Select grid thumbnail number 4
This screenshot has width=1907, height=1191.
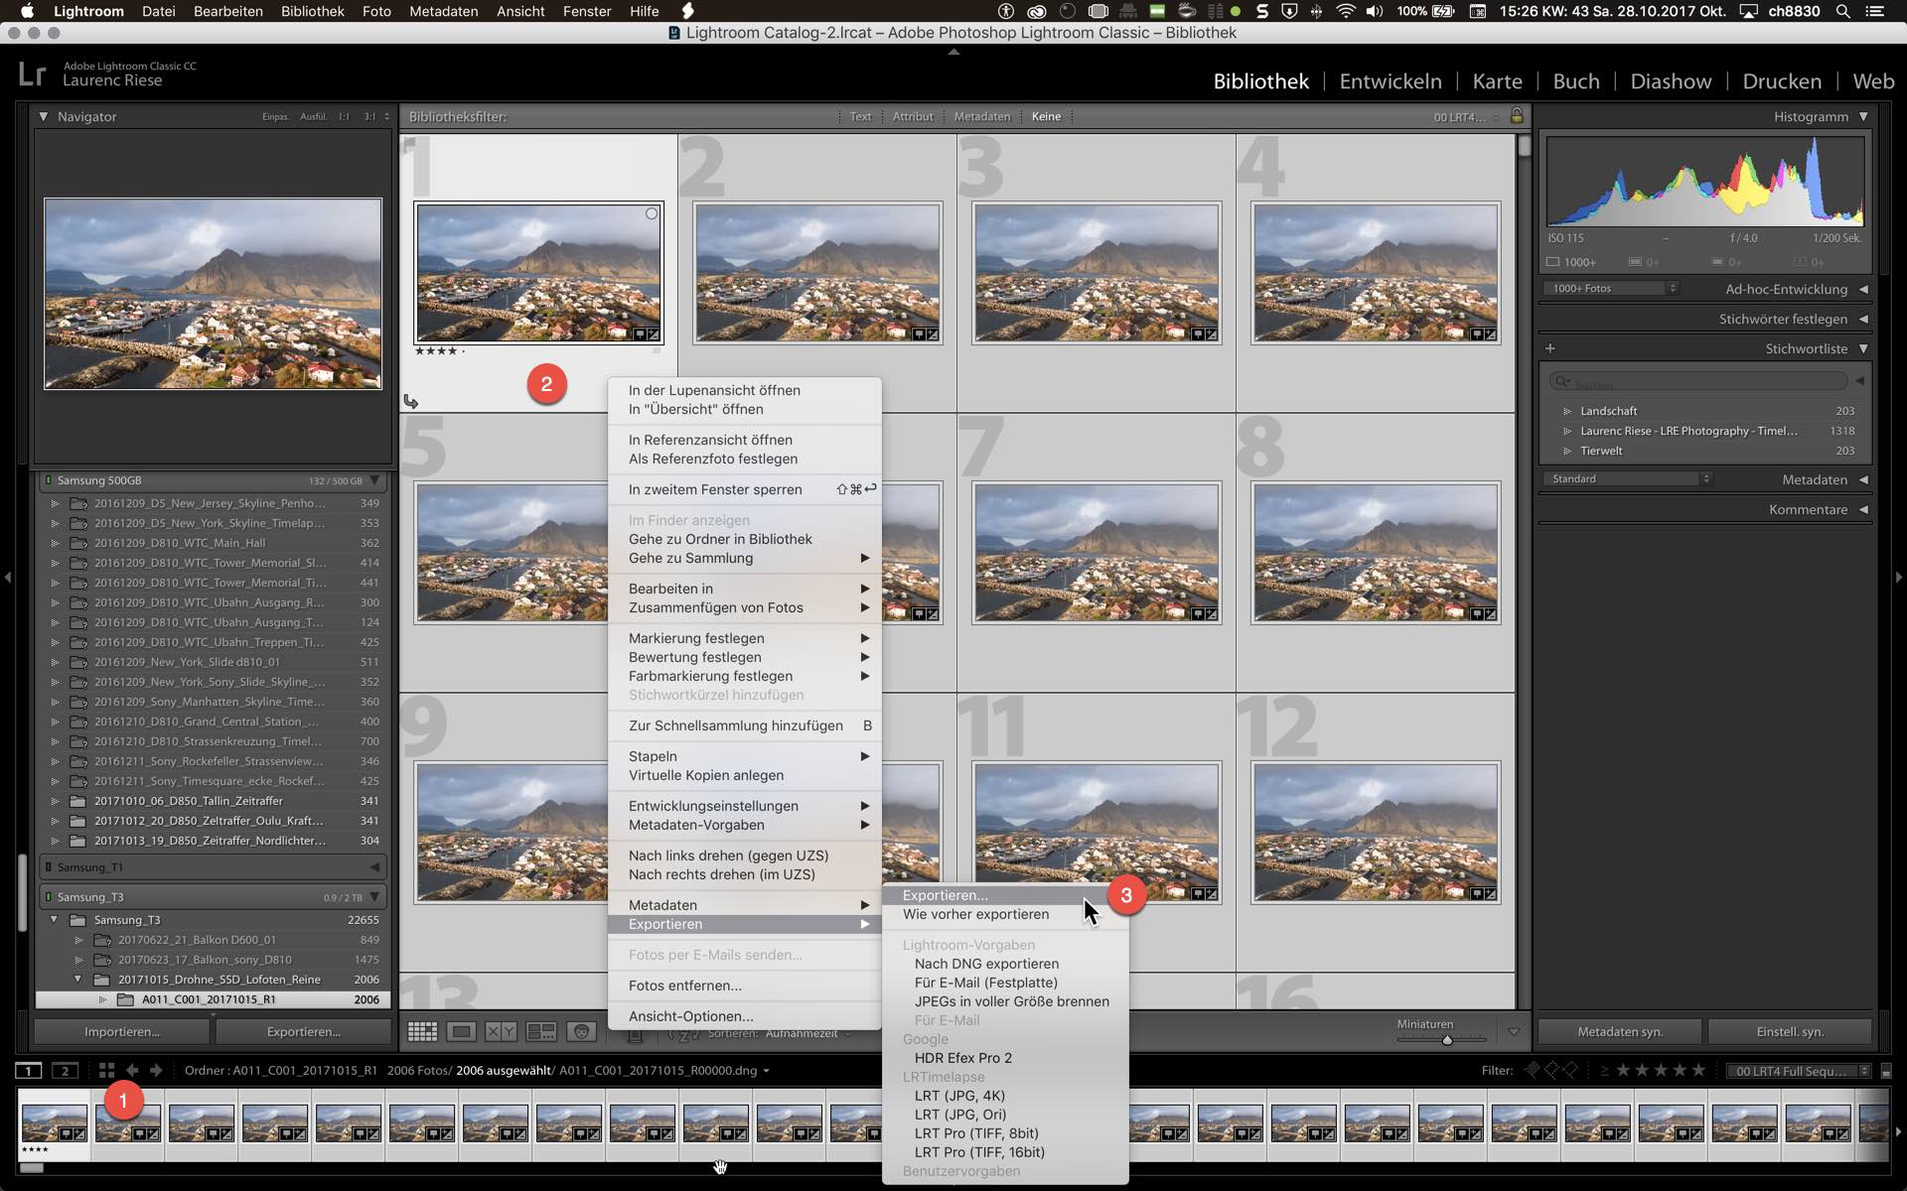pyautogui.click(x=1376, y=274)
